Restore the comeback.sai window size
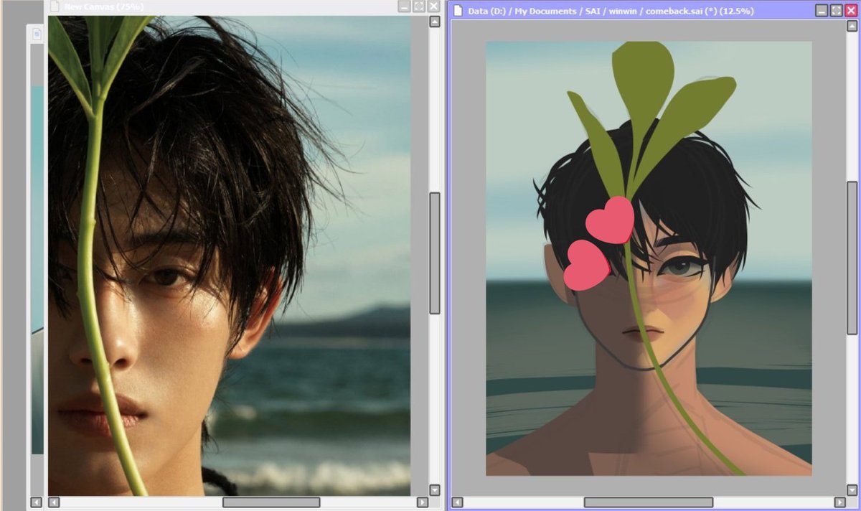861x511 pixels. [x=836, y=9]
